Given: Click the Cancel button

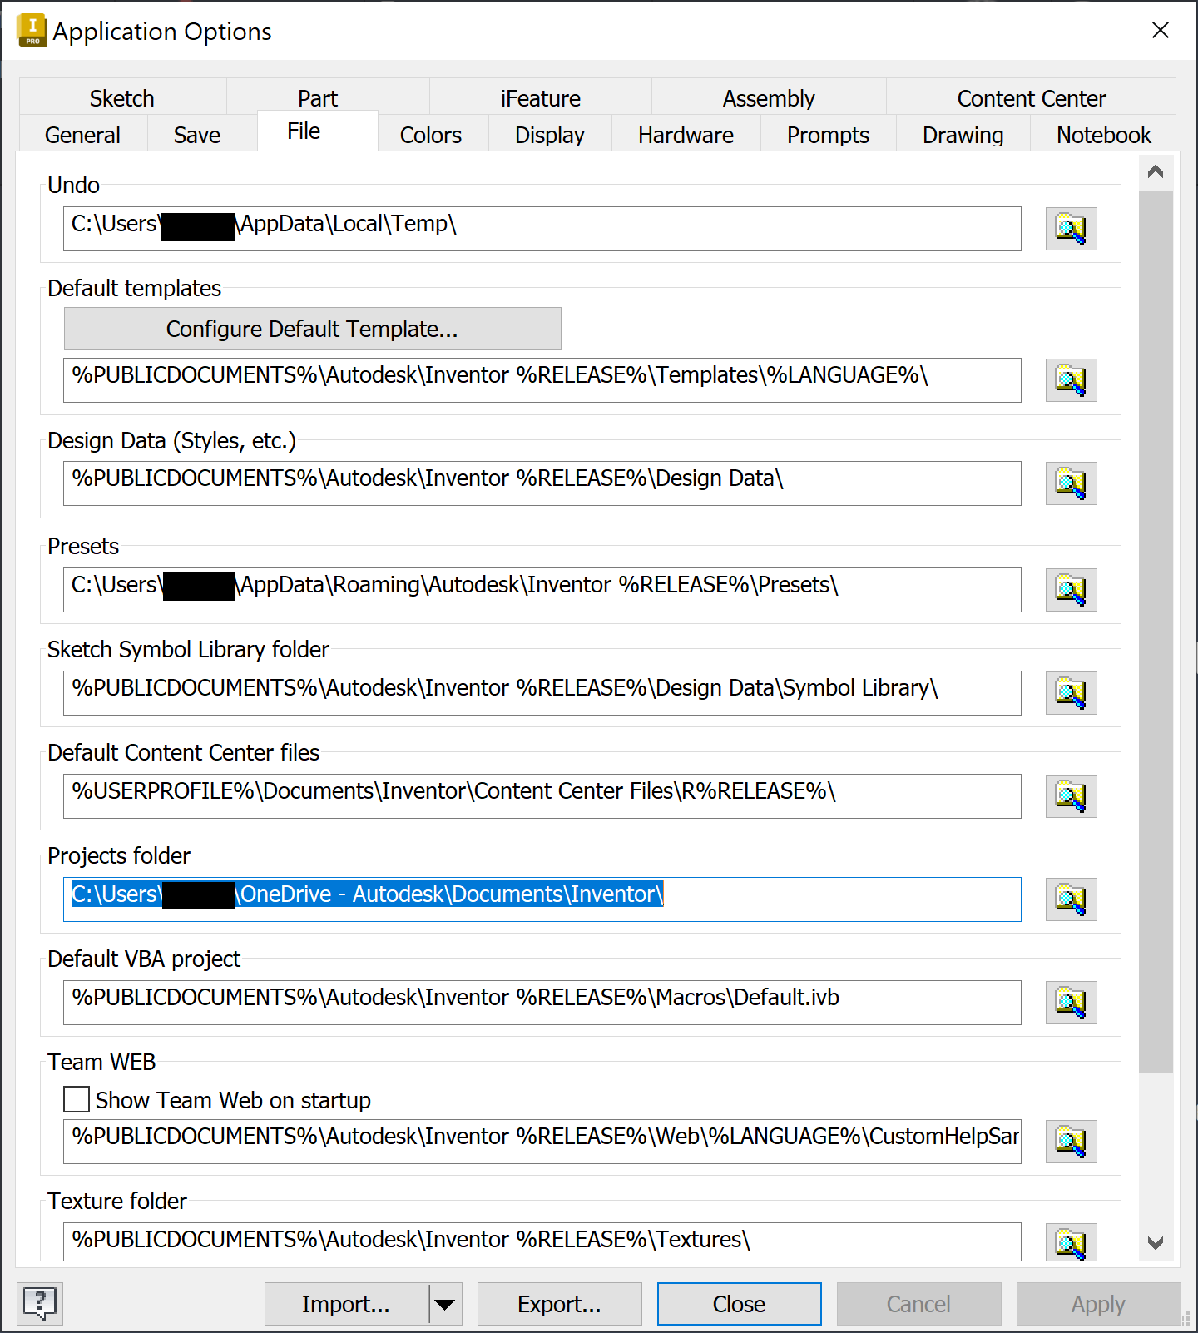Looking at the screenshot, I should pyautogui.click(x=919, y=1304).
